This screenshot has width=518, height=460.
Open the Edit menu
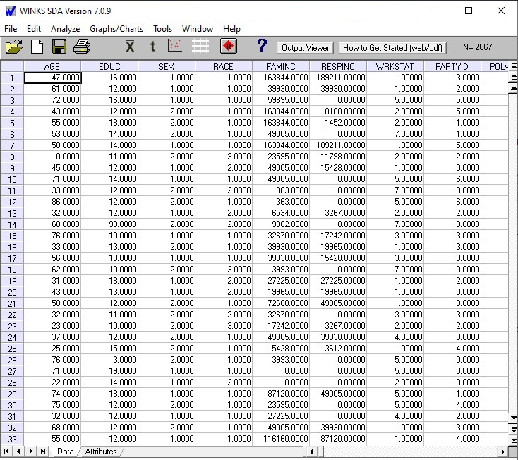(34, 29)
